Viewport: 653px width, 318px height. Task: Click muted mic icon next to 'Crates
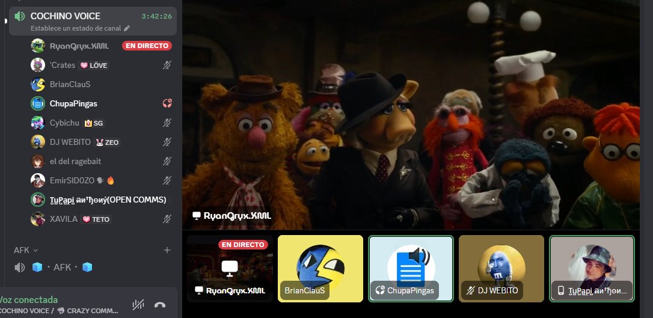[x=167, y=65]
